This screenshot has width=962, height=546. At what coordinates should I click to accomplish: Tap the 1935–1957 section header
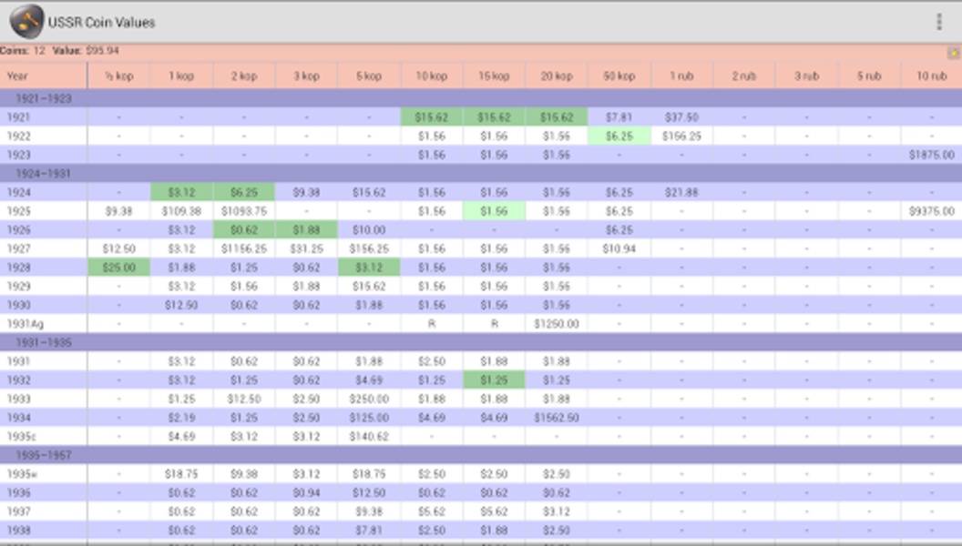(481, 455)
